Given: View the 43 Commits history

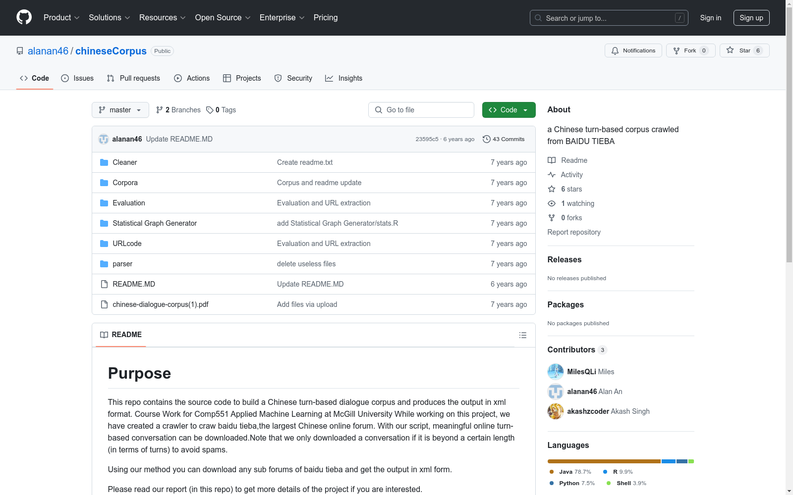Looking at the screenshot, I should [504, 139].
